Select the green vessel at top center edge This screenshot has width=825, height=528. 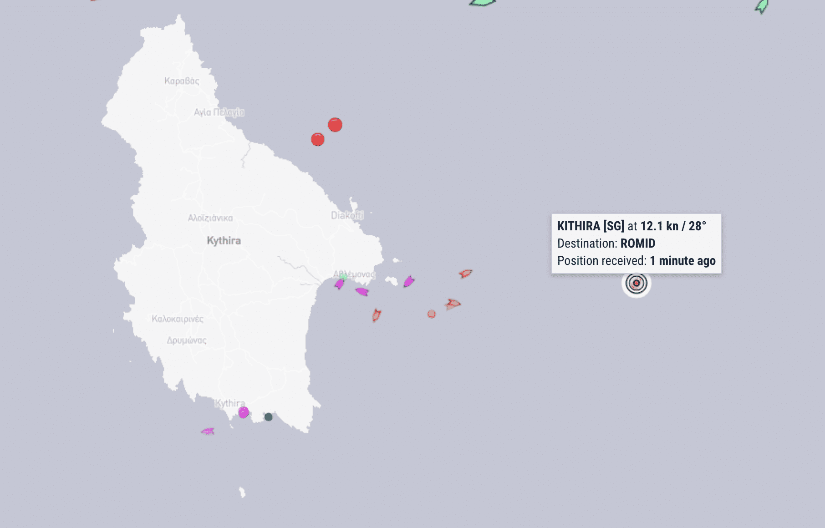(x=482, y=2)
